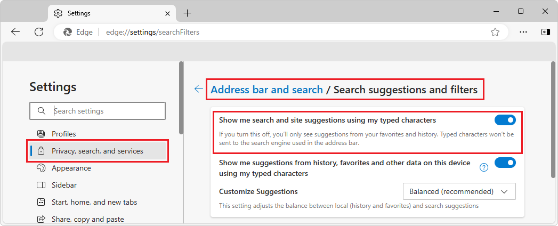Click the magnifier icon in Search settings
The width and height of the screenshot is (558, 226).
(x=41, y=111)
